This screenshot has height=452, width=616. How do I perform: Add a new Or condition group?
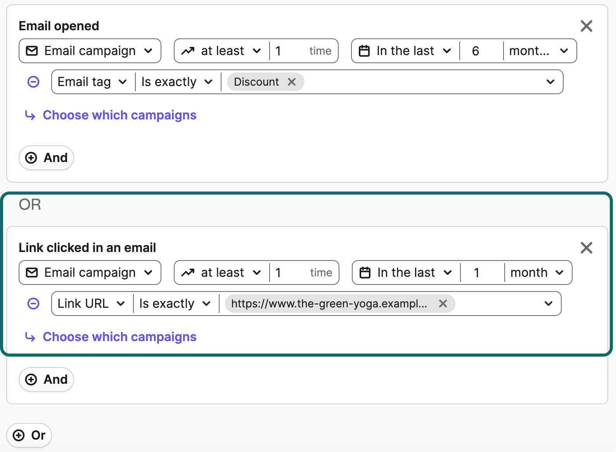[x=29, y=435]
